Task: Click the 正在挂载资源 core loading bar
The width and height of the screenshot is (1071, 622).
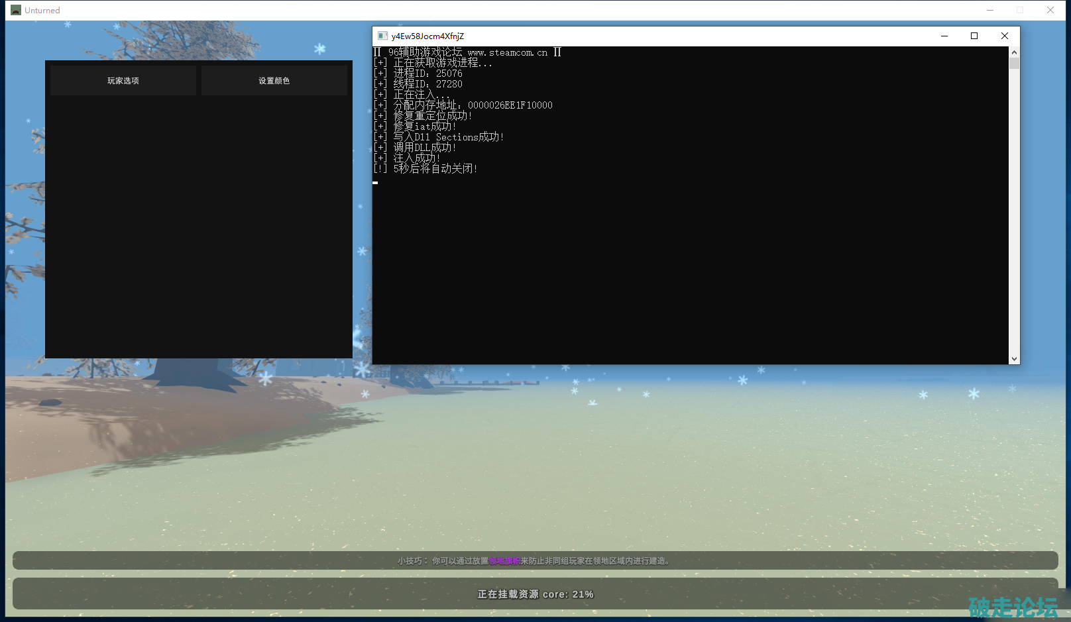Action: point(535,594)
